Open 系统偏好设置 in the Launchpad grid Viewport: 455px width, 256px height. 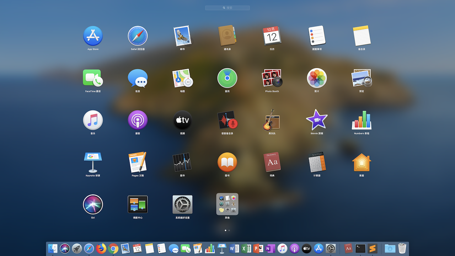(182, 204)
